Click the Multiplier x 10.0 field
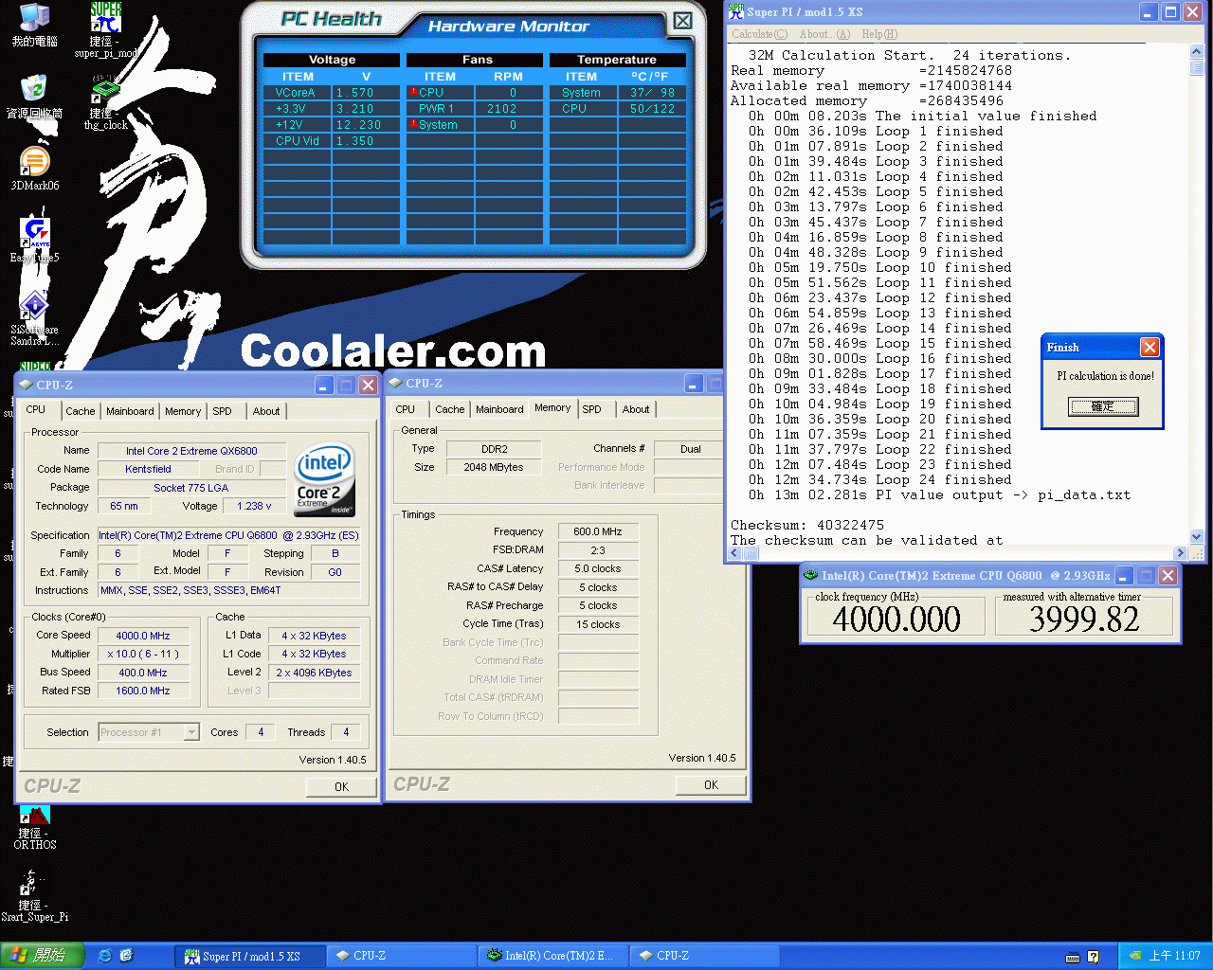Image resolution: width=1213 pixels, height=970 pixels. [143, 654]
